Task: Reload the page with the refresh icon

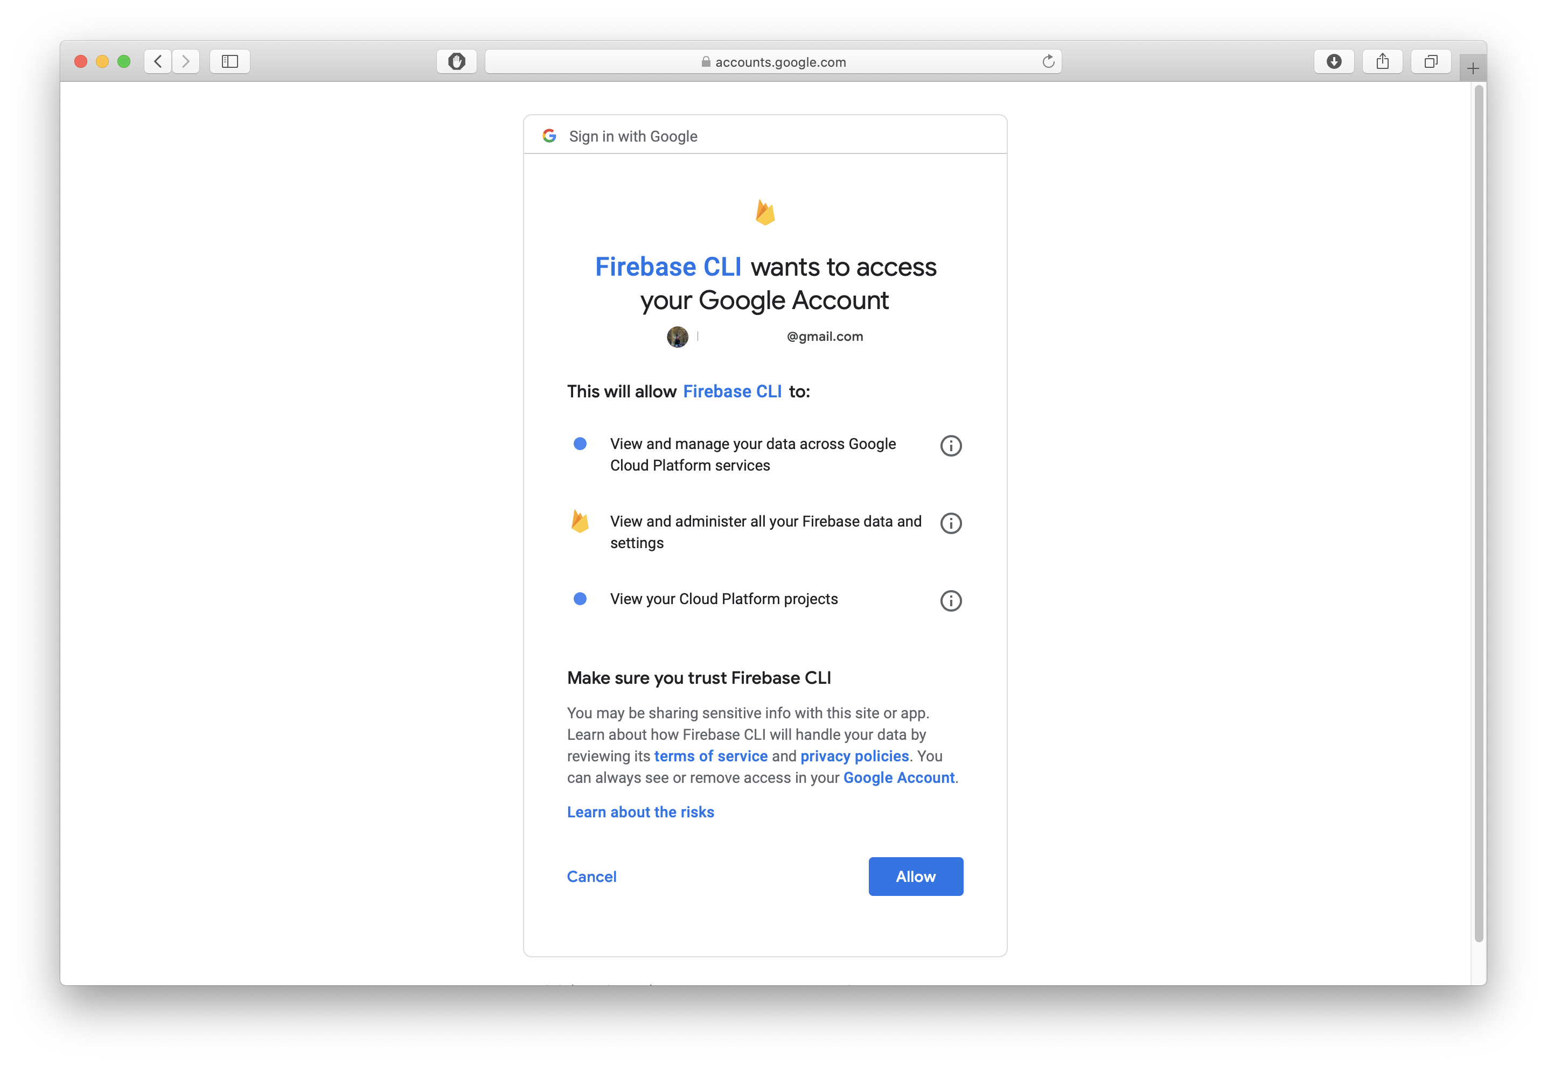Action: [x=1048, y=61]
